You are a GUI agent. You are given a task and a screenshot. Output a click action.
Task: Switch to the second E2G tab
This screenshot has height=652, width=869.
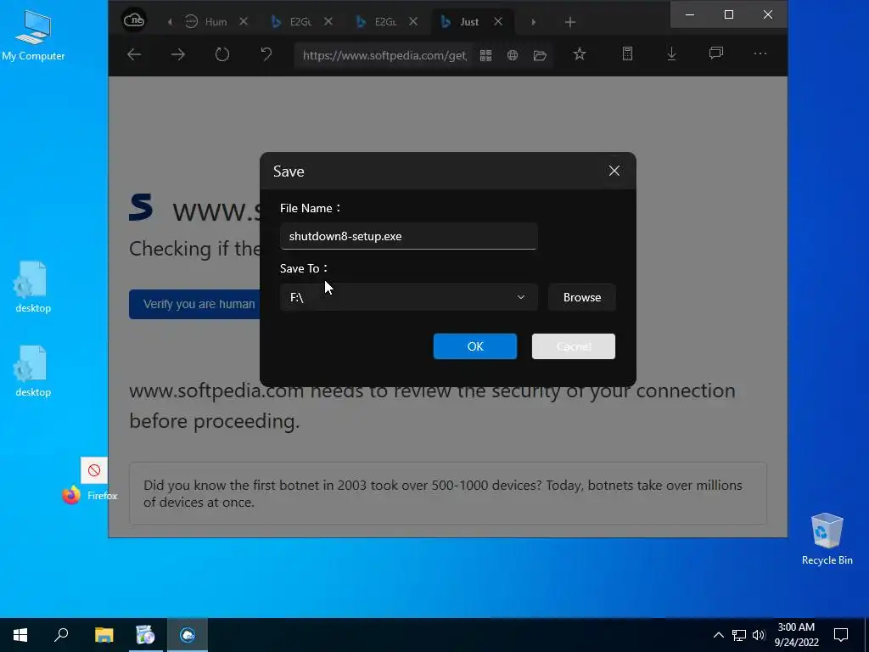click(x=386, y=21)
